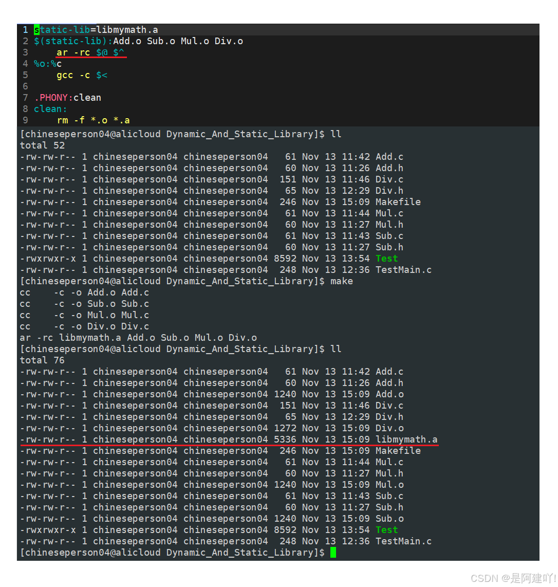Click 'Div.o' in the second listing
558x587 pixels.
[x=389, y=428]
